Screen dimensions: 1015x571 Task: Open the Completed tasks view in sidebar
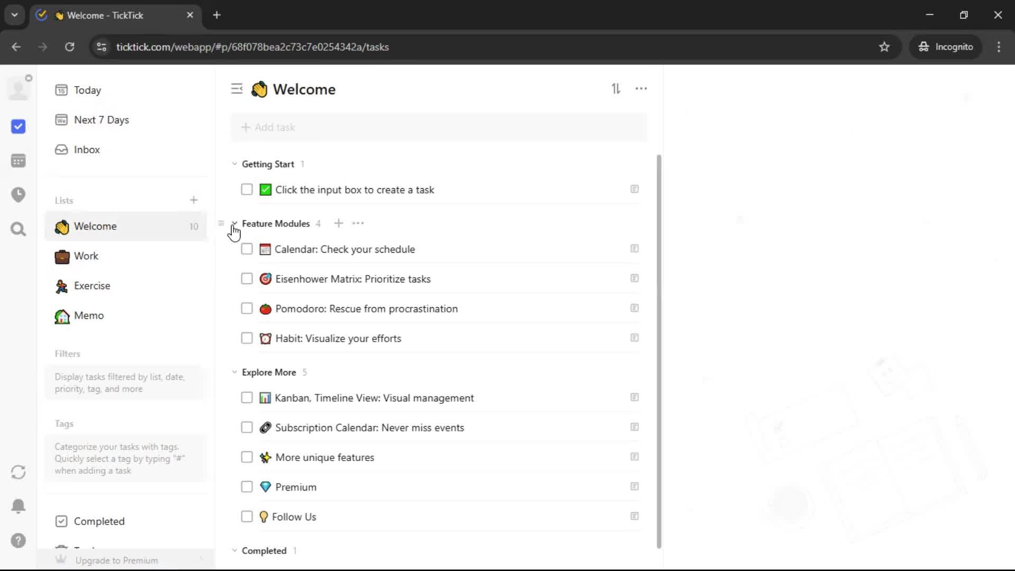point(99,521)
